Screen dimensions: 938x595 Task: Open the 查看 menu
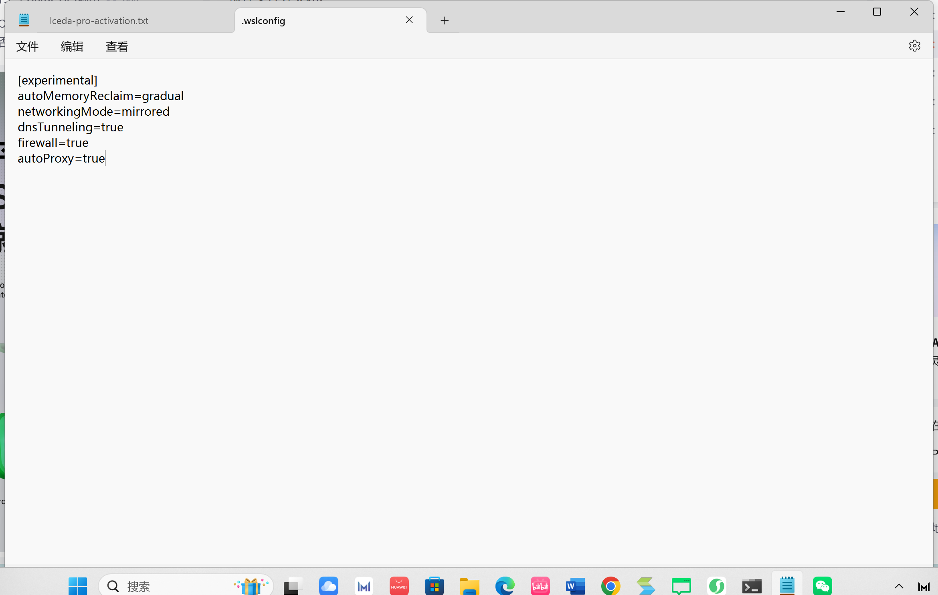[x=117, y=46]
